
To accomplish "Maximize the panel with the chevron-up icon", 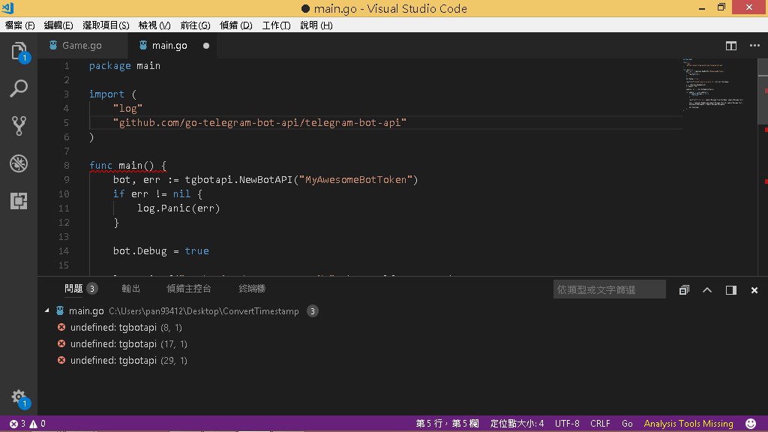I will (x=707, y=290).
